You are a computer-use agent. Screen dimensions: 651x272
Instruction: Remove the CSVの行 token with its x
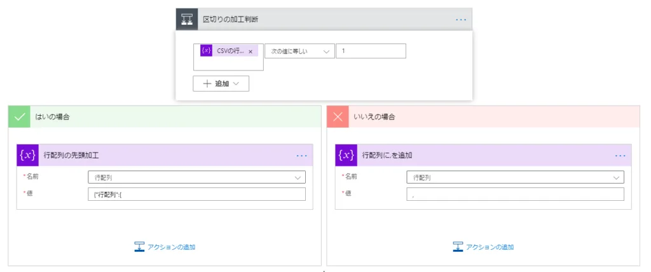coord(250,51)
